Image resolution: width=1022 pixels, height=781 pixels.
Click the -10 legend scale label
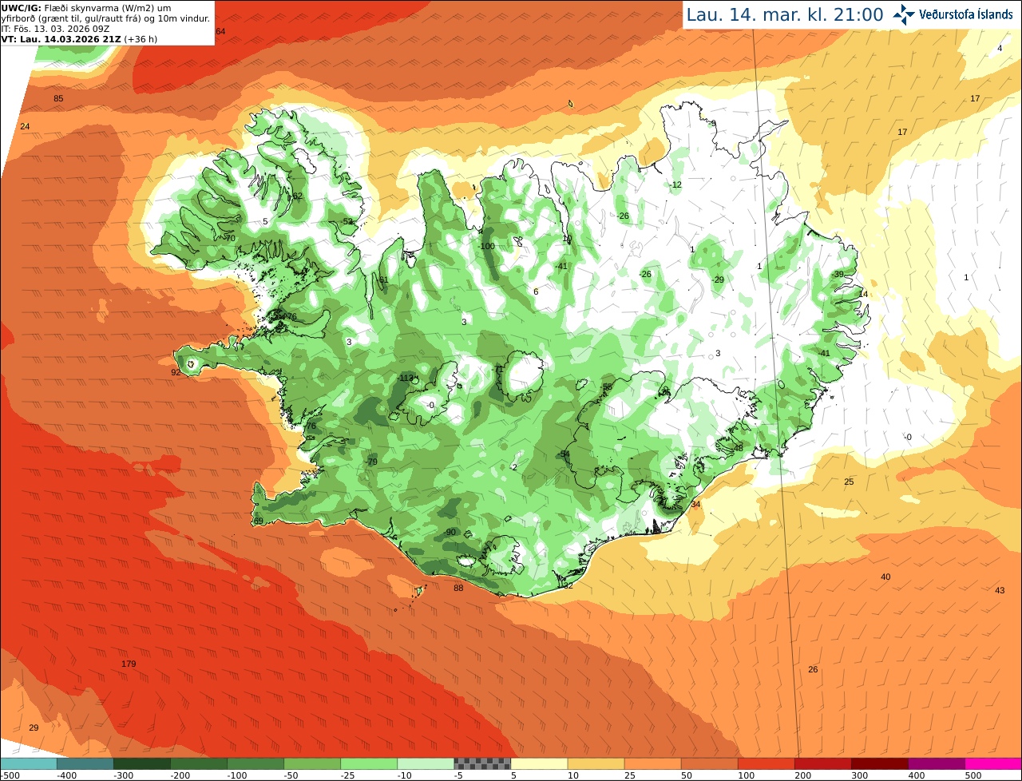(405, 775)
